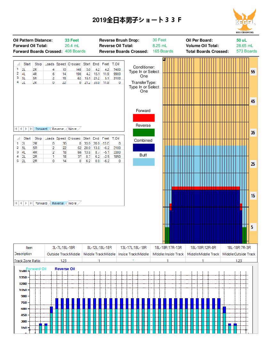Viewport: 272px width, 352px height.
Task: Open the Reverse tab of the bottom table
Action: pos(58,203)
